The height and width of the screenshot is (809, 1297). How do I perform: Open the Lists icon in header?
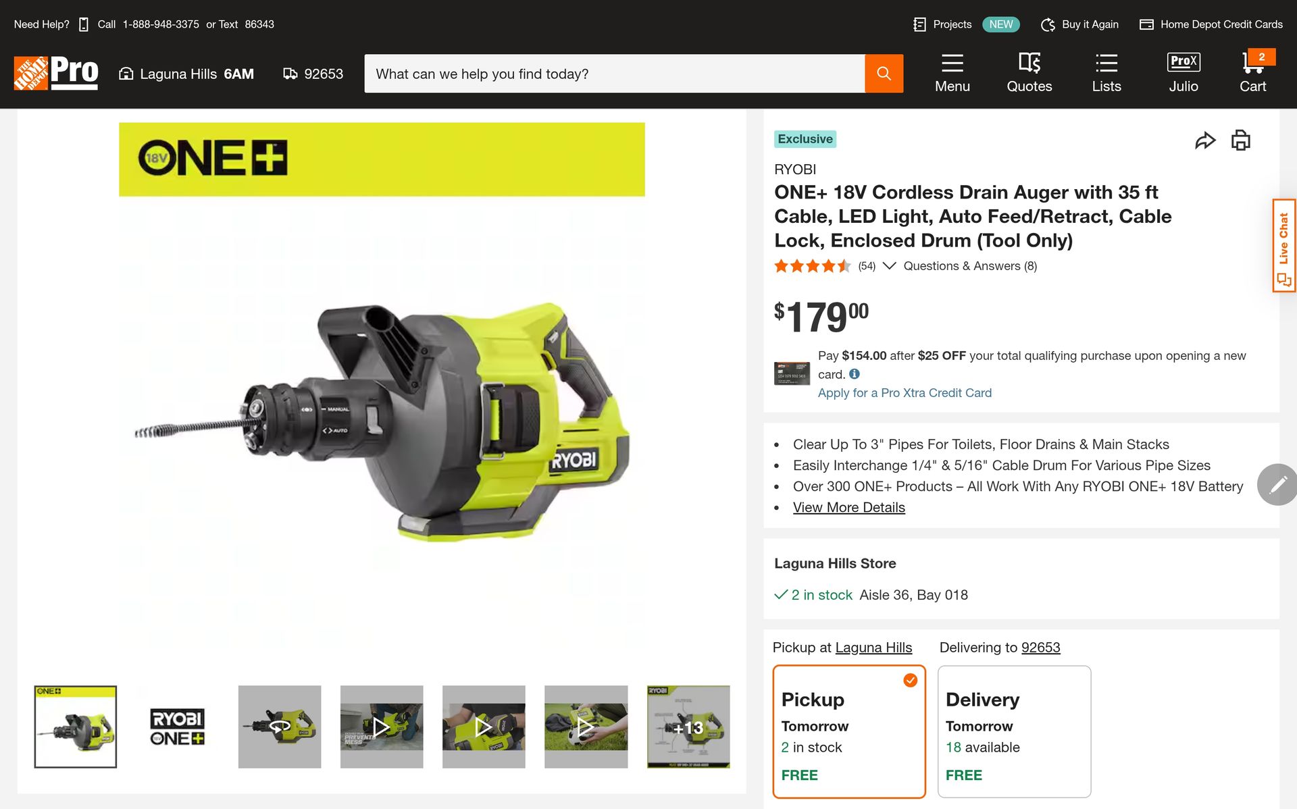(x=1106, y=72)
